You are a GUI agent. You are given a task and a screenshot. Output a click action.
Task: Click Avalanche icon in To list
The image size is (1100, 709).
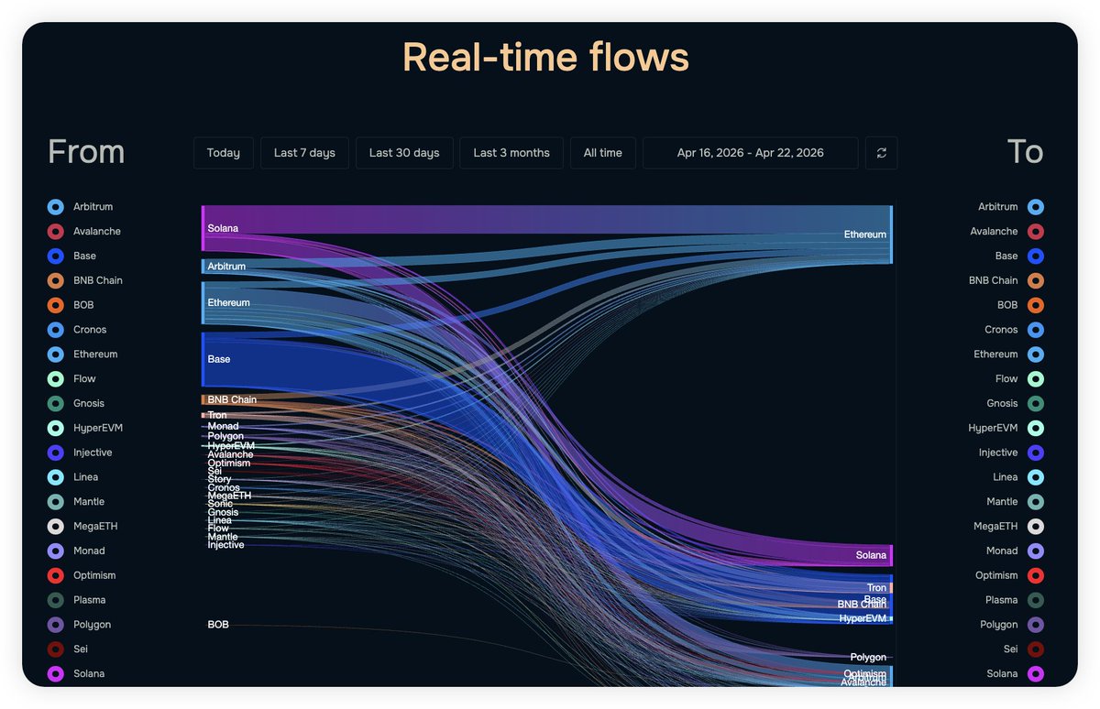pyautogui.click(x=1036, y=232)
